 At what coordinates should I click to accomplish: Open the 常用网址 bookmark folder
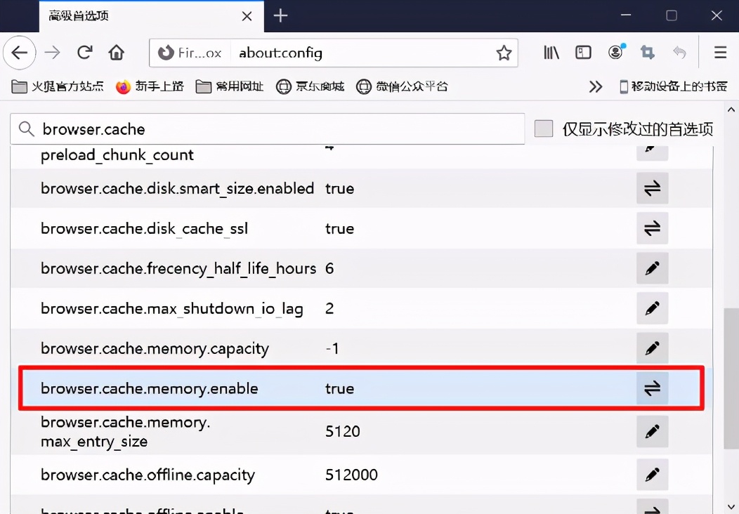pos(230,86)
